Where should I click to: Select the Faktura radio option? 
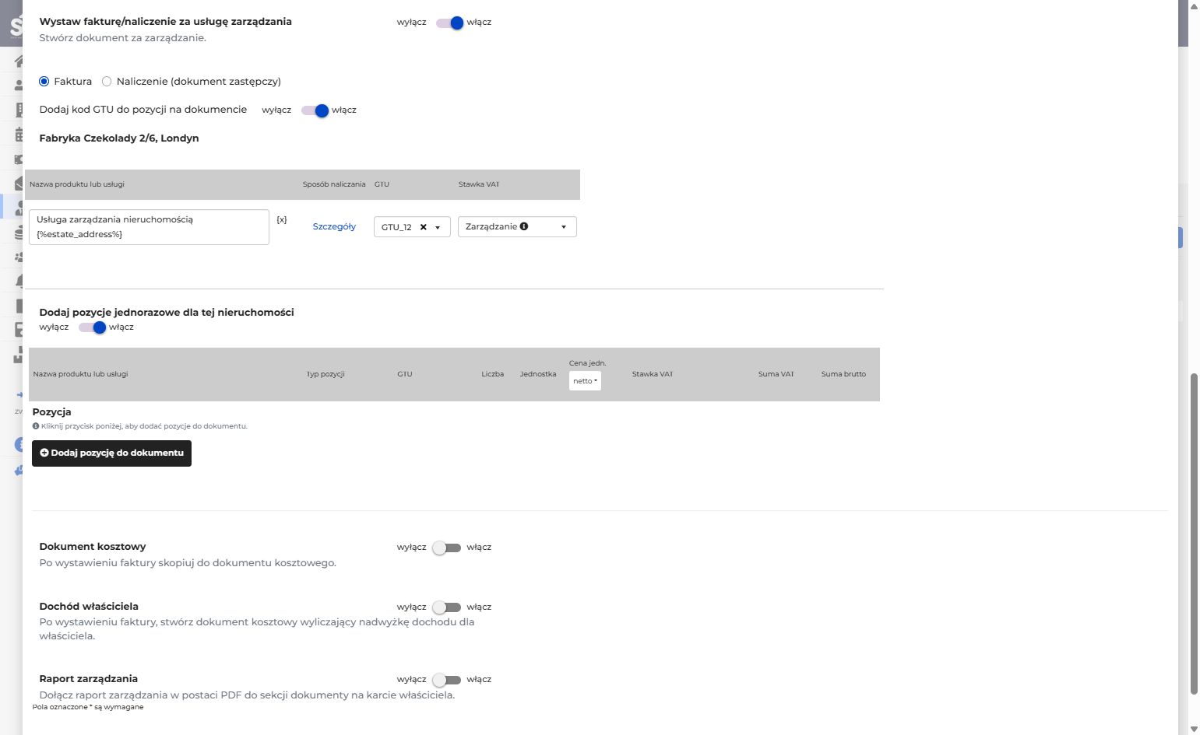click(44, 82)
